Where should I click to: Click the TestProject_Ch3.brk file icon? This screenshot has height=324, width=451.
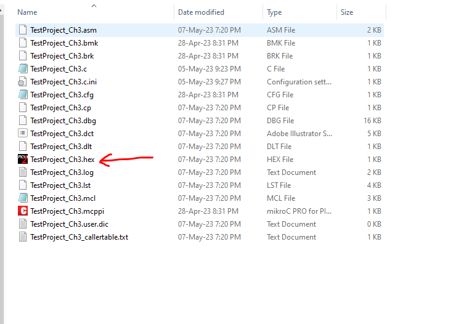(x=23, y=56)
